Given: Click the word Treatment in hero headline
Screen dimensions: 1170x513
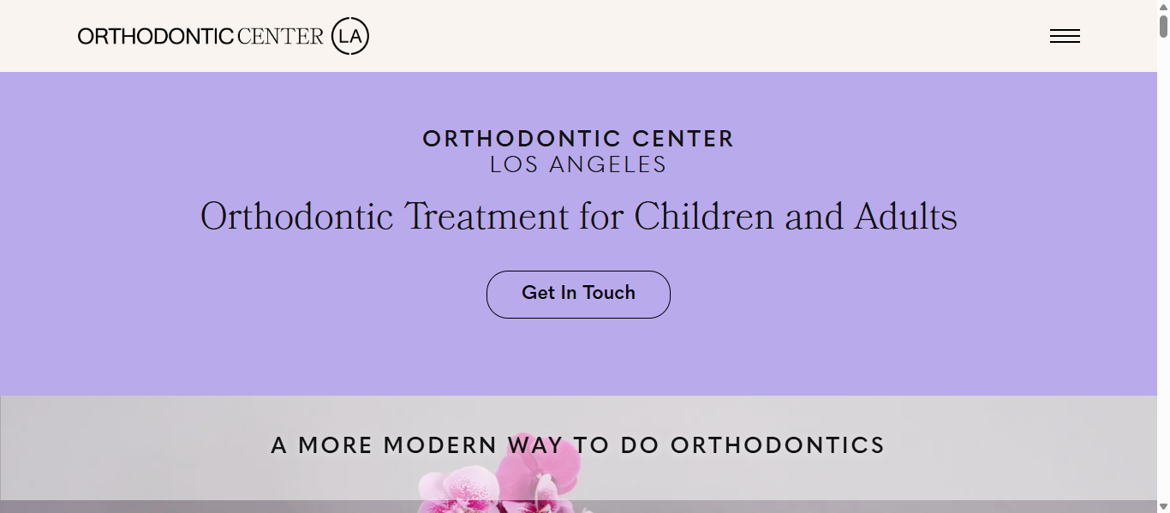Looking at the screenshot, I should (486, 216).
